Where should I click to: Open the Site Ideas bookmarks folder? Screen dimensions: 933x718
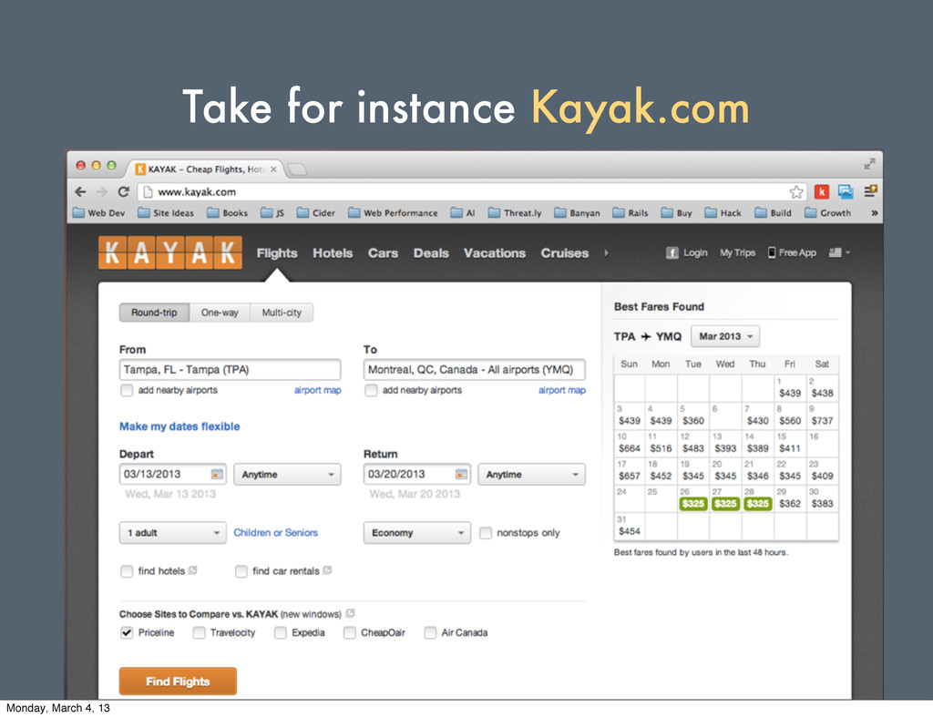point(166,213)
